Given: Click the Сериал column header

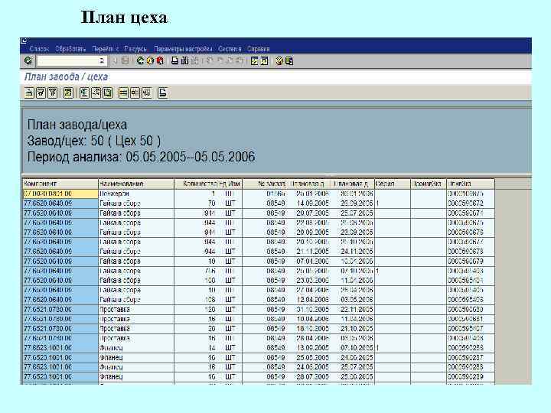Looking at the screenshot, I should point(393,184).
